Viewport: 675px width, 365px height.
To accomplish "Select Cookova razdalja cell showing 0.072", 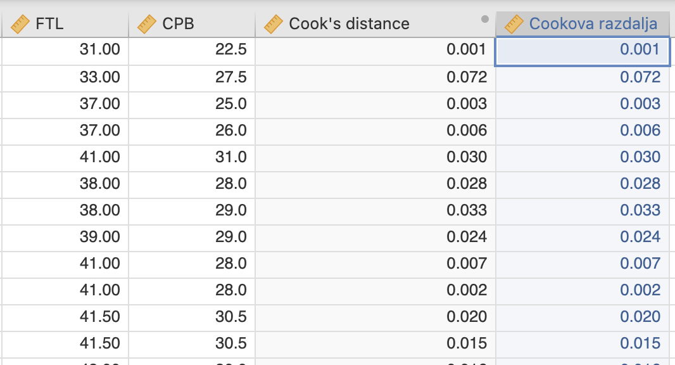I will click(583, 79).
